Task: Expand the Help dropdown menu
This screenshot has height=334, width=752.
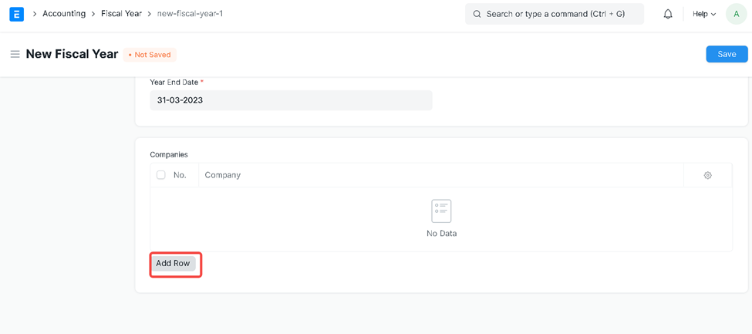Action: pos(703,14)
